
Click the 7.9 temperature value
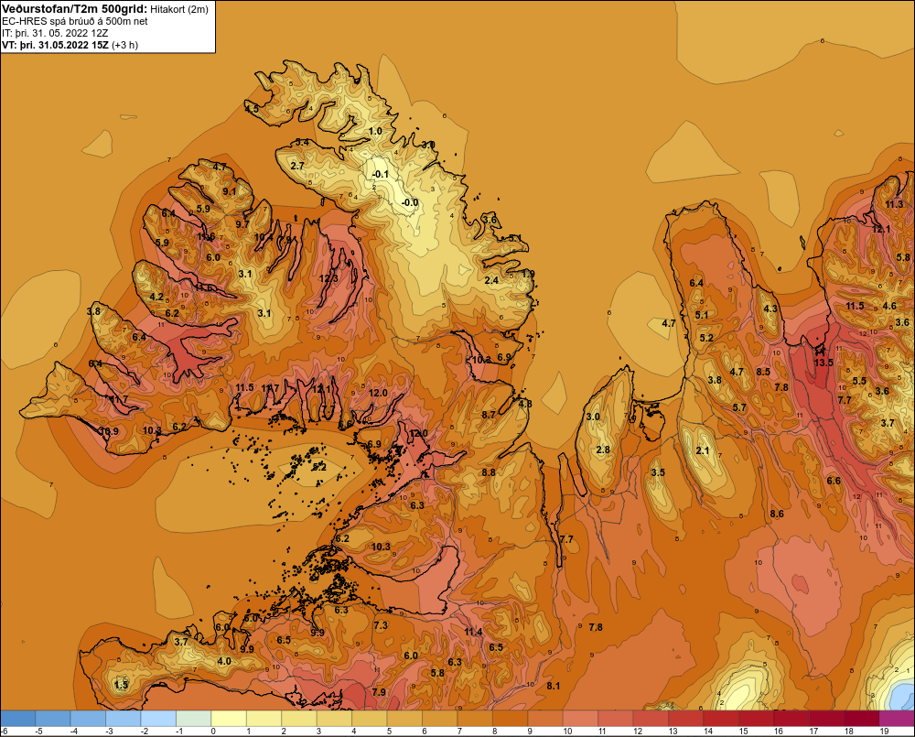(379, 692)
